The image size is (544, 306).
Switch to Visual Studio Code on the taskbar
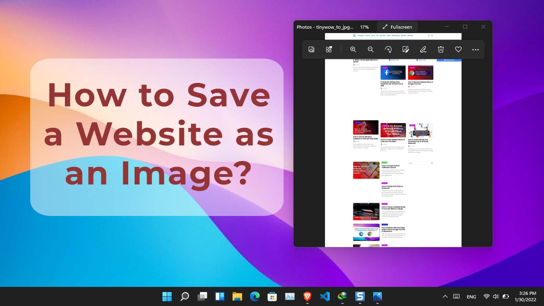click(x=325, y=296)
